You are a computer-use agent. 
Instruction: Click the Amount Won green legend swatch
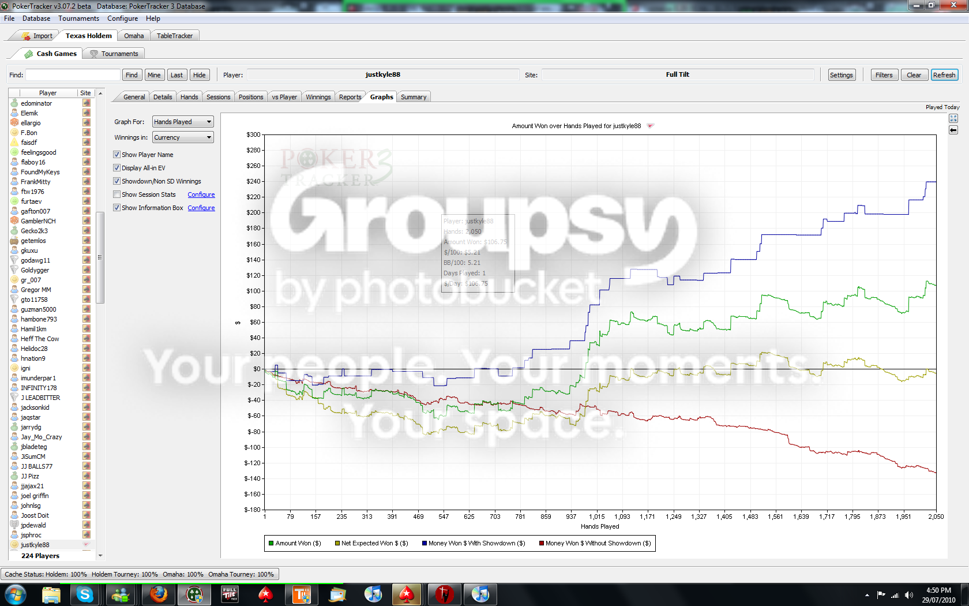[271, 543]
